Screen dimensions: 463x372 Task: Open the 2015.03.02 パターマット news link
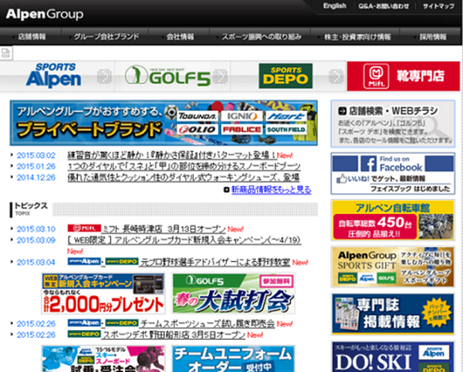coord(172,155)
